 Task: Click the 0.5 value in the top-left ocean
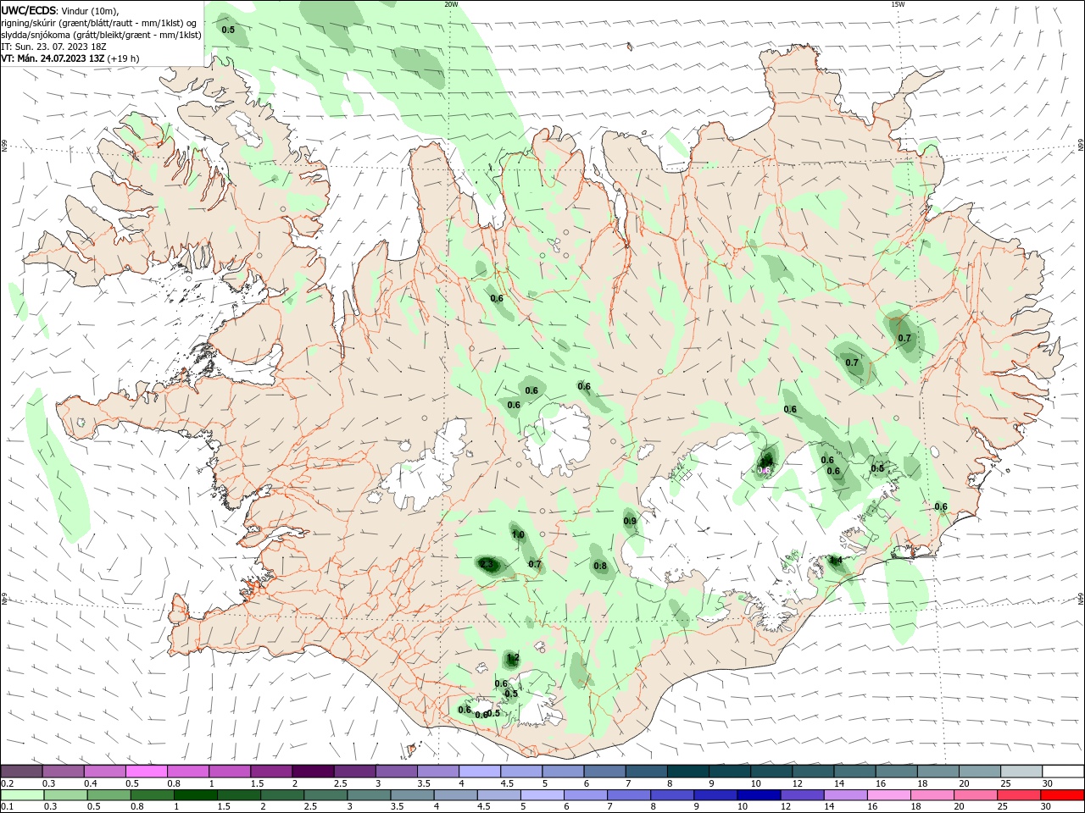(x=228, y=30)
